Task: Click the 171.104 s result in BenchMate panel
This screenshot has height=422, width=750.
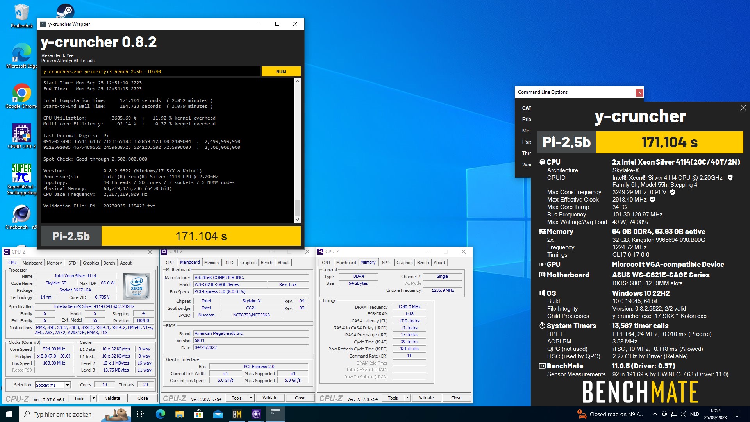Action: [x=669, y=142]
